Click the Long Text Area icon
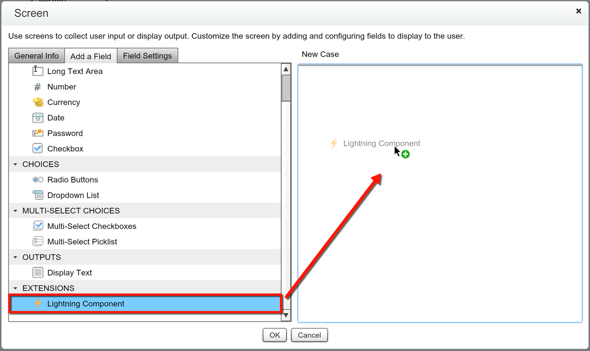590x351 pixels. [x=38, y=71]
